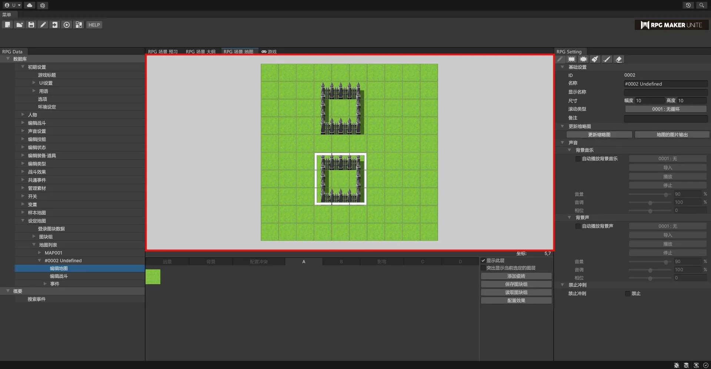Open the 滚动类型 dropdown showing 无循环
The width and height of the screenshot is (711, 369).
(x=665, y=109)
